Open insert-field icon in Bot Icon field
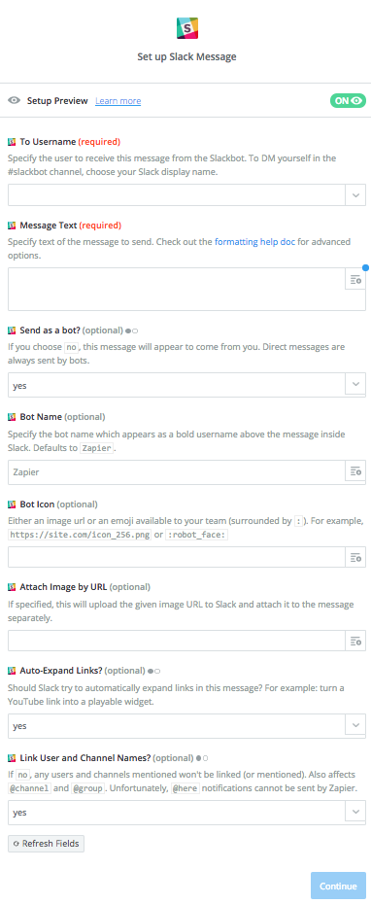 (356, 558)
